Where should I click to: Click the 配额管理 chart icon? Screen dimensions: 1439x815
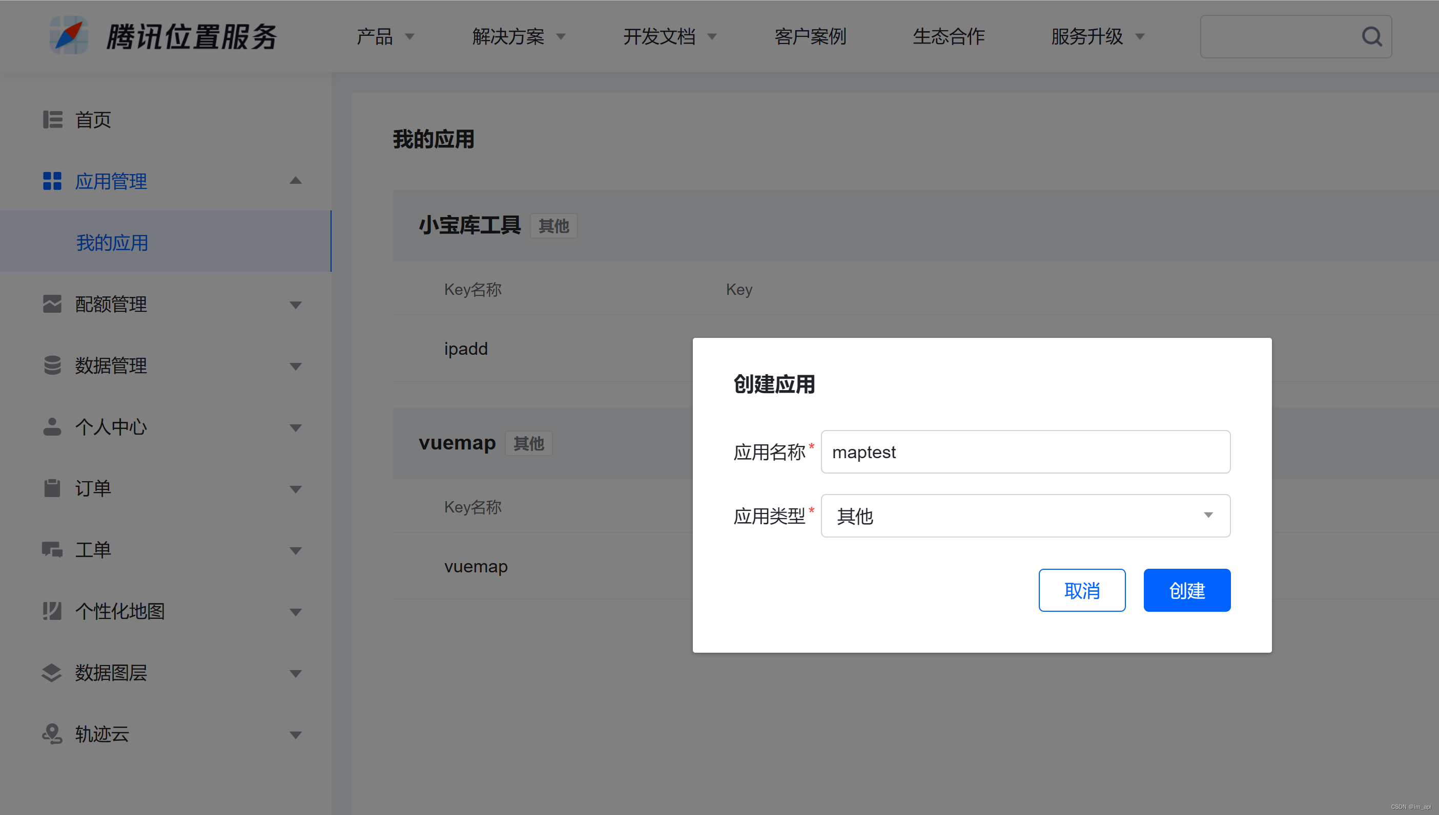click(x=52, y=304)
